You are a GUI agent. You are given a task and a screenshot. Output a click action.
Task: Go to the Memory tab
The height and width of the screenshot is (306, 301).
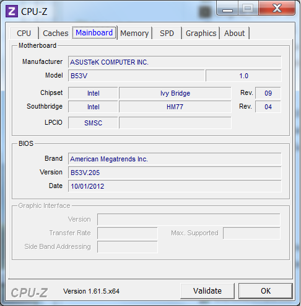[134, 33]
